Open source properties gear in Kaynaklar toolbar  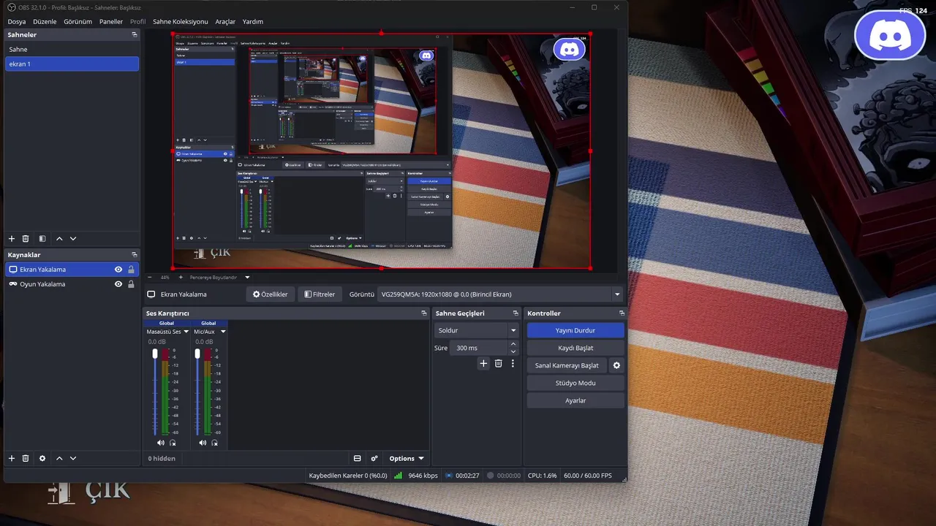click(42, 458)
